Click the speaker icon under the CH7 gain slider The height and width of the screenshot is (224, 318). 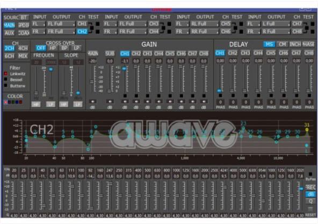point(192,101)
